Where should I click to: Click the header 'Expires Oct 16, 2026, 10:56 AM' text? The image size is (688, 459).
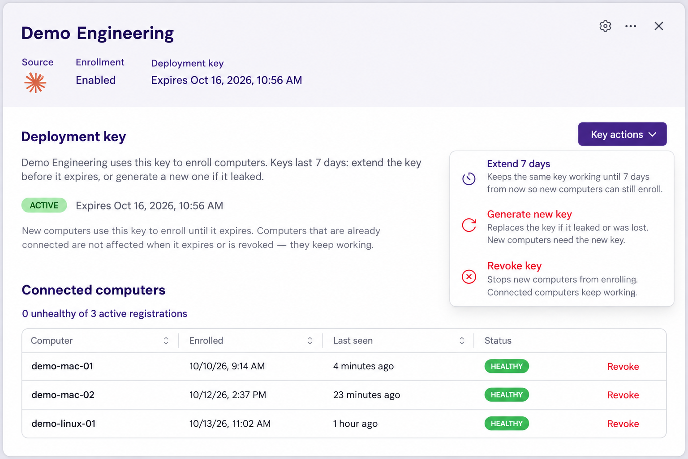[x=227, y=80]
